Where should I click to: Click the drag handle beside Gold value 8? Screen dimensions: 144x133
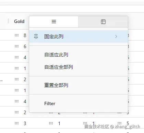click(16, 35)
